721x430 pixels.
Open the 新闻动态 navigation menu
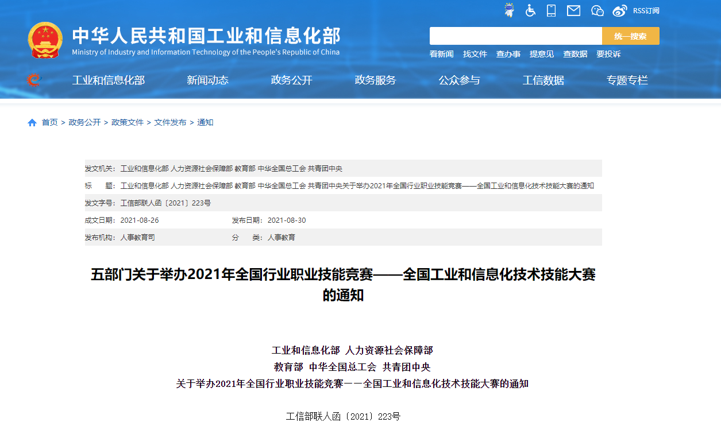207,80
